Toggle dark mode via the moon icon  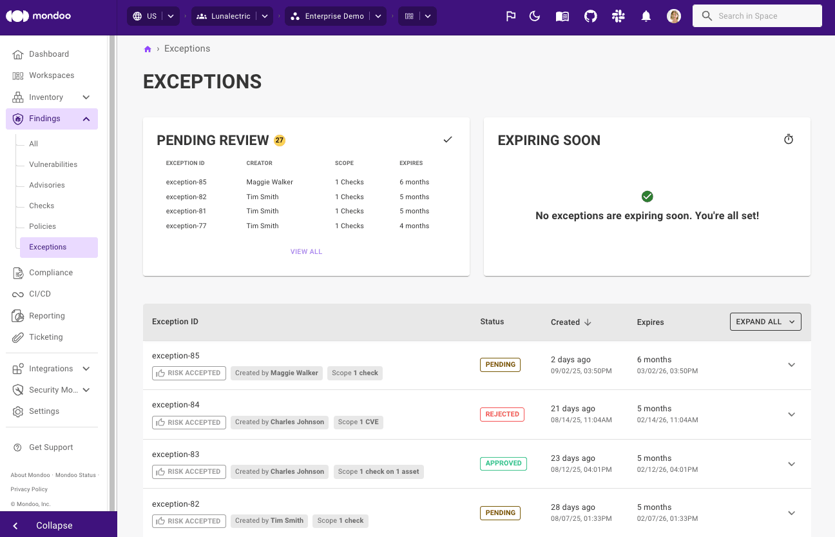point(535,16)
